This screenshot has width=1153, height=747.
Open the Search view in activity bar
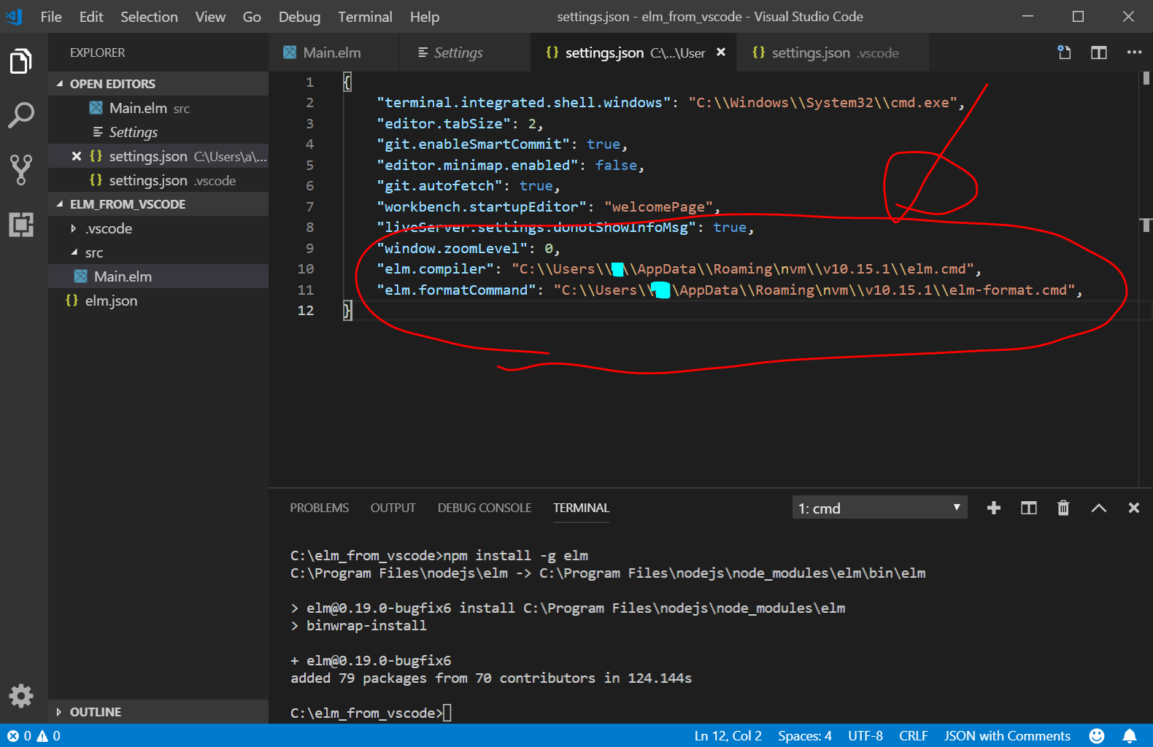(21, 115)
